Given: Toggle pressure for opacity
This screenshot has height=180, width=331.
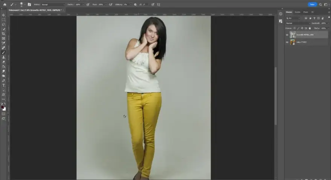Looking at the screenshot, I should (x=88, y=4).
